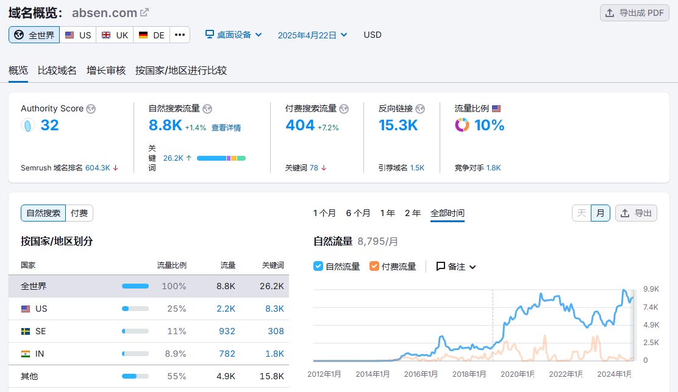Screen dimensions: 678x392
Task: Click the SE keywords value 308
Action: coord(276,331)
